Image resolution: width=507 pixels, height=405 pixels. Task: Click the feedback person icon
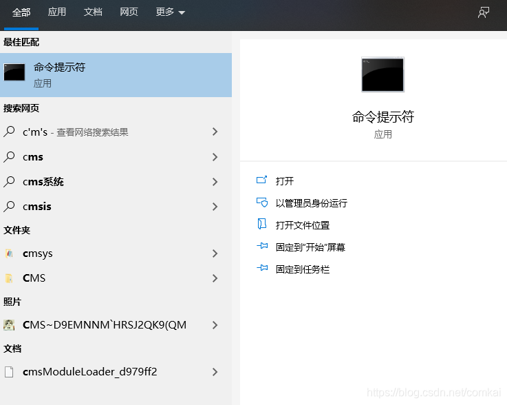tap(484, 12)
